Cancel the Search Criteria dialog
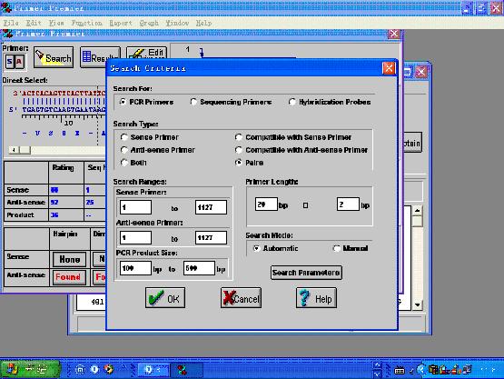Viewport: 504px width, 379px height. tap(241, 298)
